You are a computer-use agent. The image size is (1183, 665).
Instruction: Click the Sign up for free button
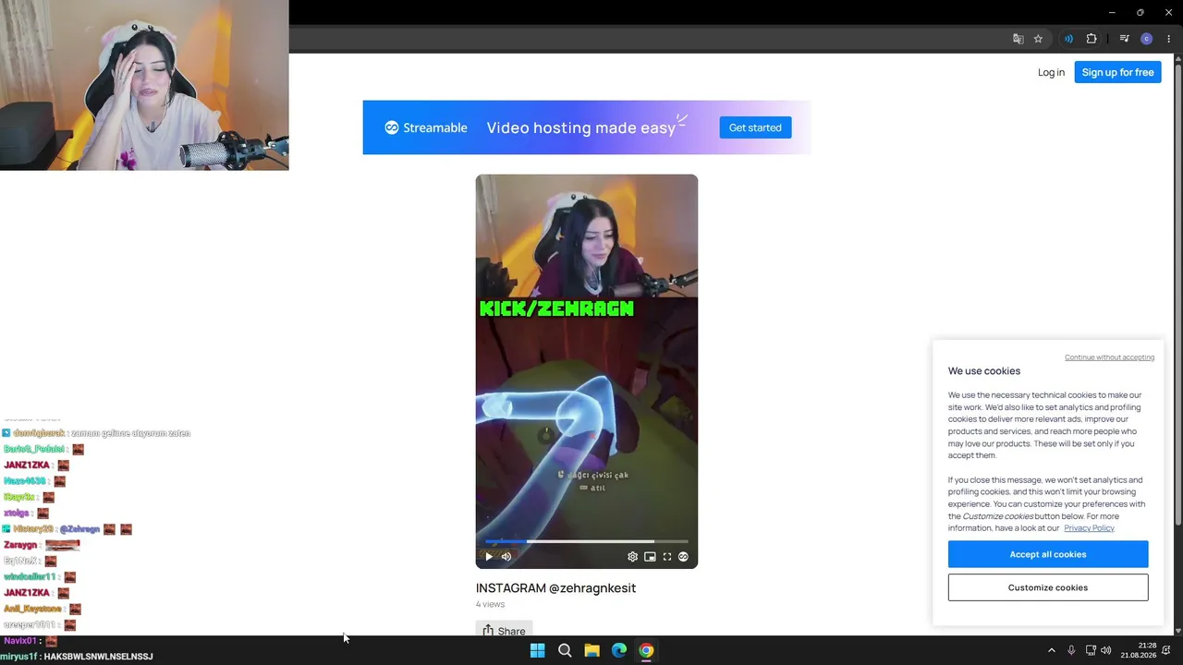pos(1117,72)
